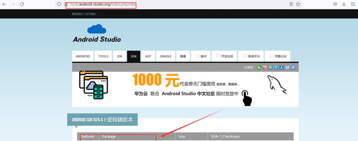
Task: View site security lock info
Action: tap(66, 4)
